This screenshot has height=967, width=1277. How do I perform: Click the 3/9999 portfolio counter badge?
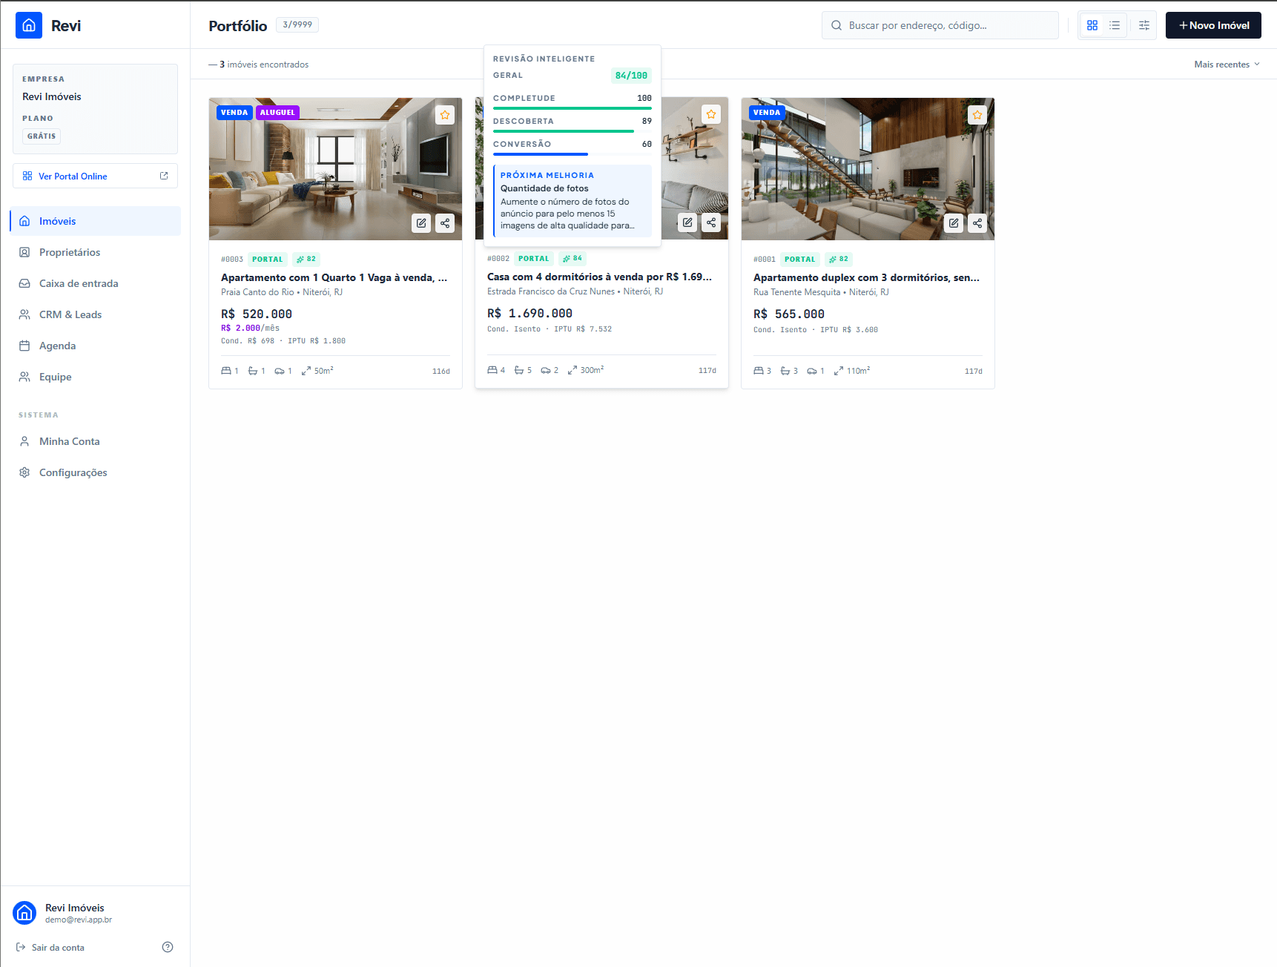coord(297,24)
